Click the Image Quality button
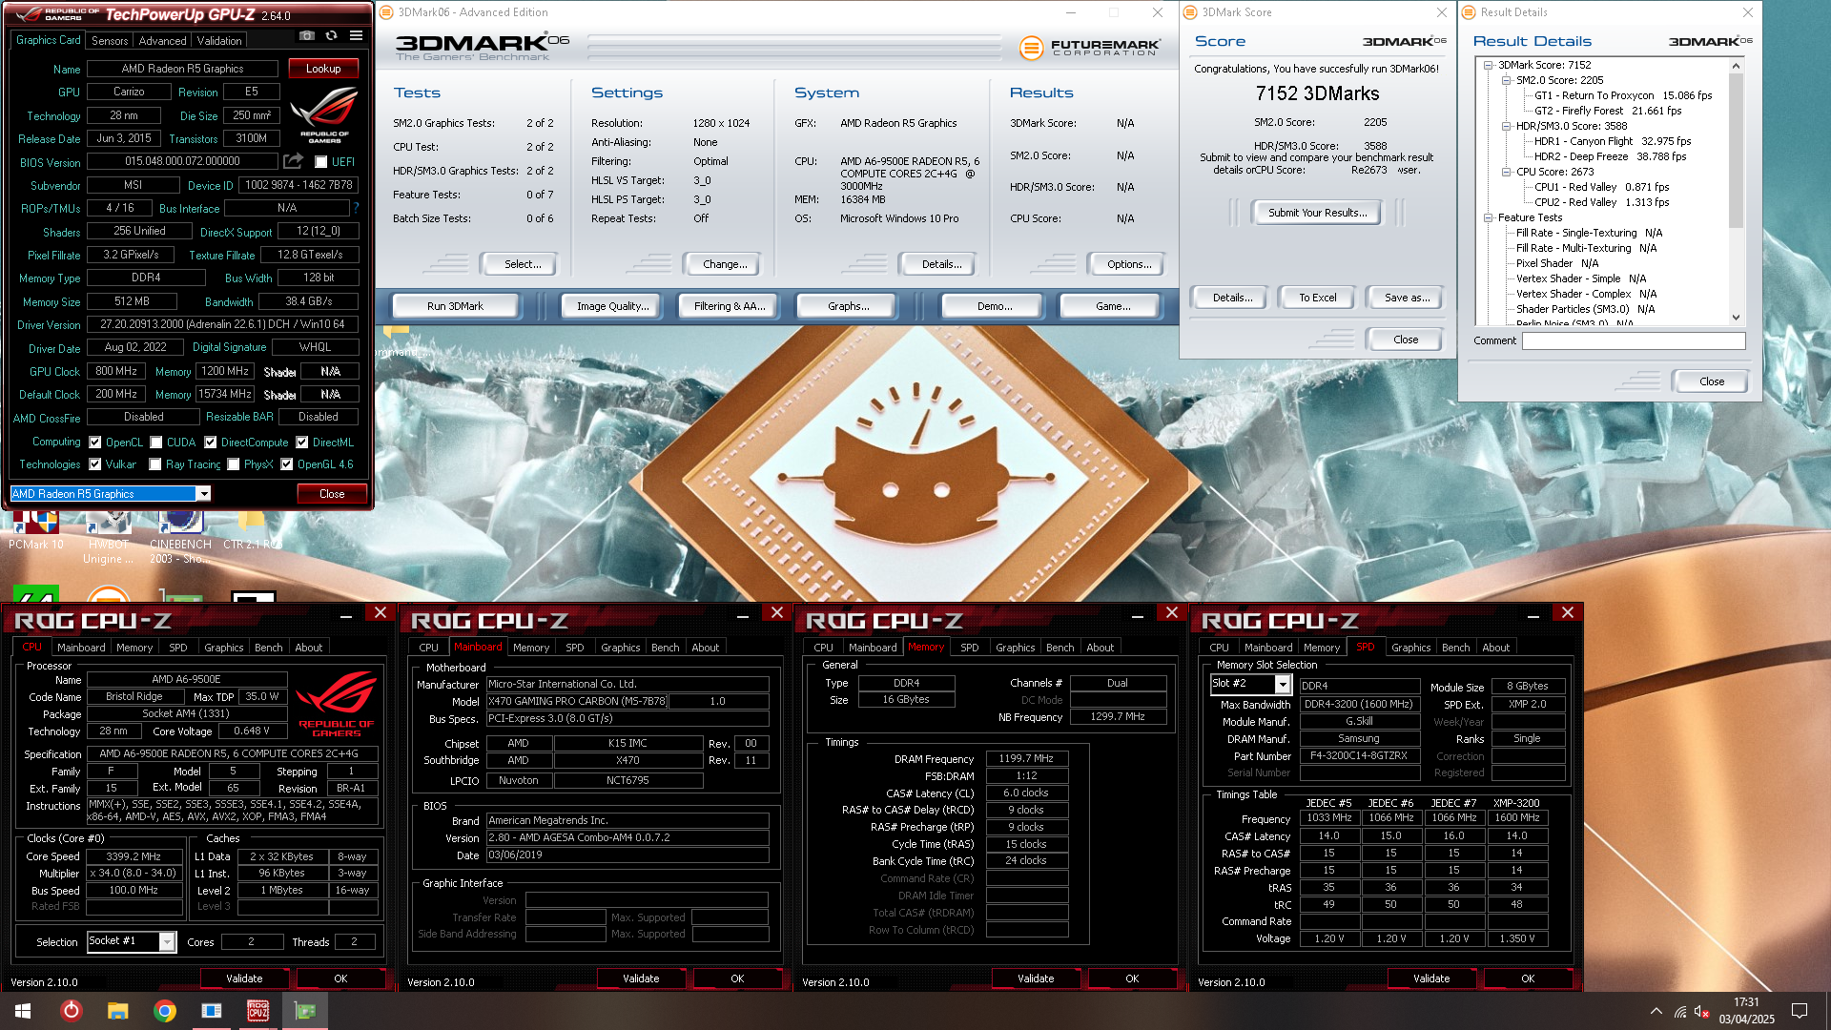 coord(612,306)
